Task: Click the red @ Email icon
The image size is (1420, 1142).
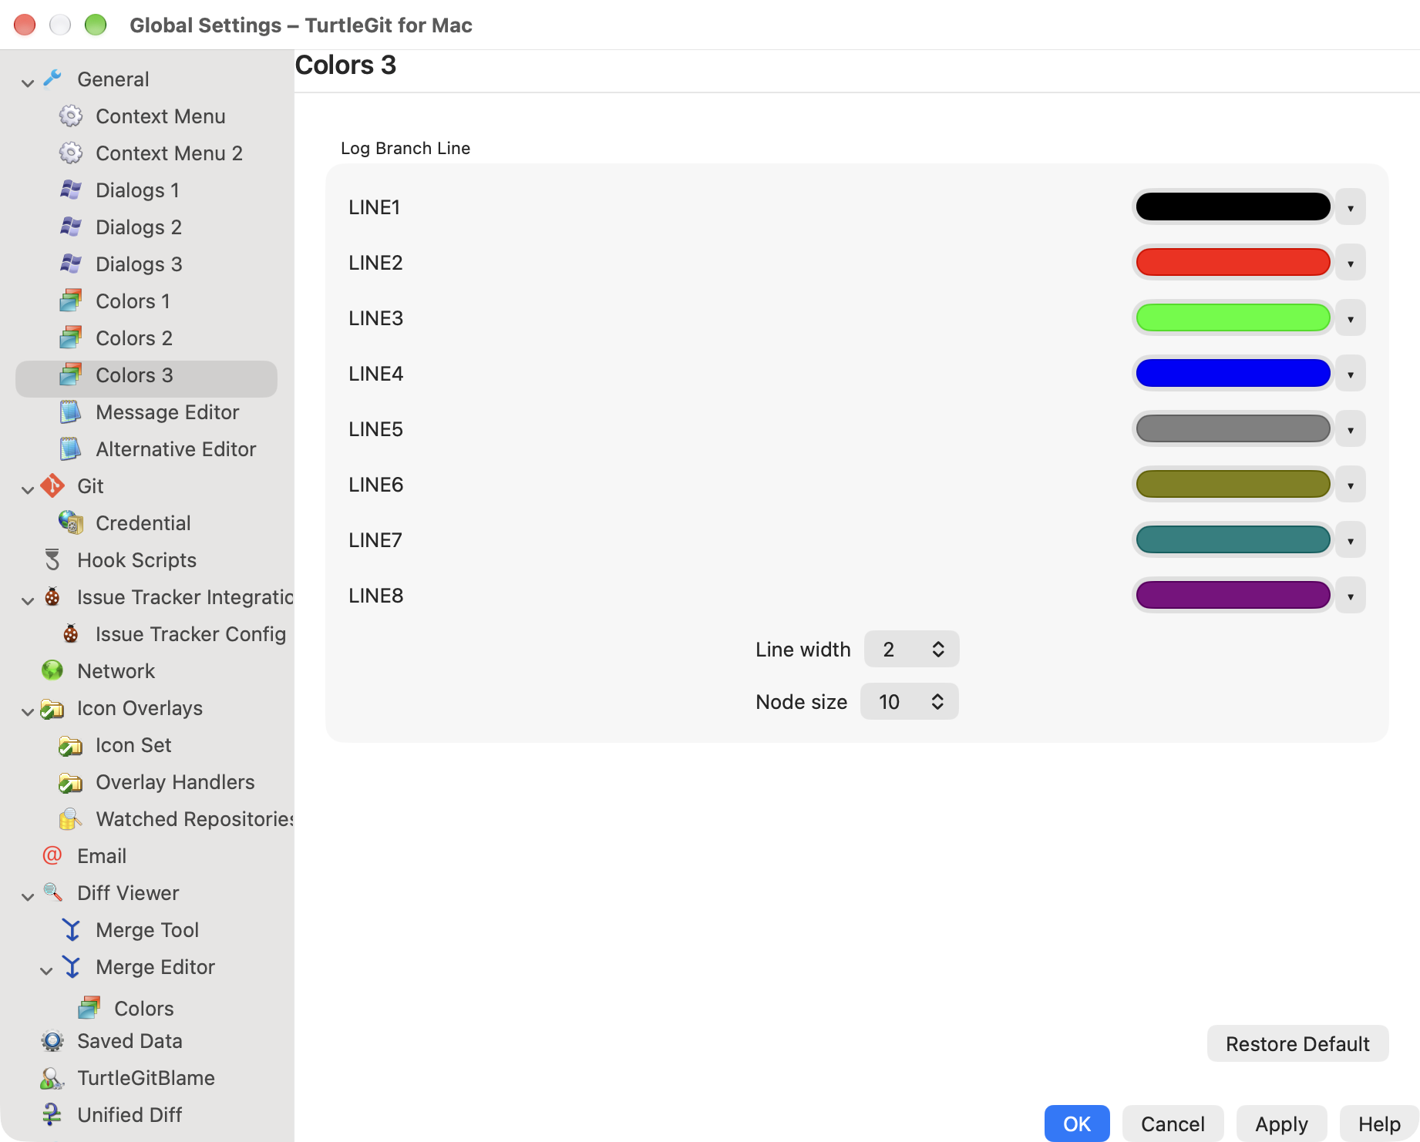Action: 52,855
